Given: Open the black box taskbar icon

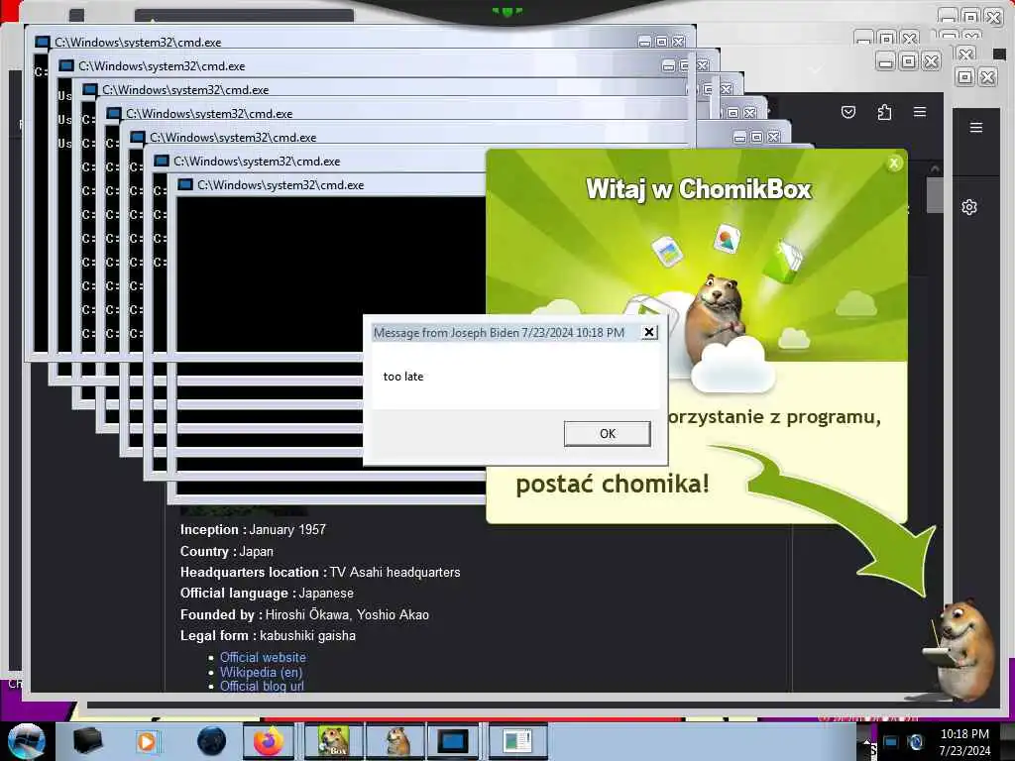Looking at the screenshot, I should point(87,741).
